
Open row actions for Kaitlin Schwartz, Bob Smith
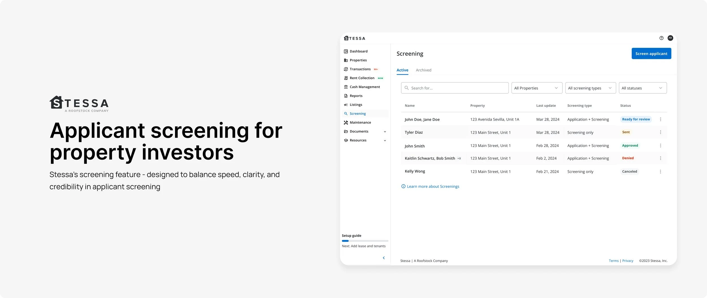pos(660,158)
